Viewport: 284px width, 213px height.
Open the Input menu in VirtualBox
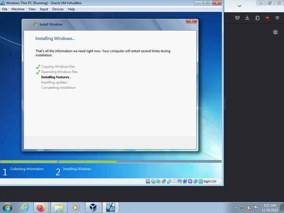[x=44, y=9]
